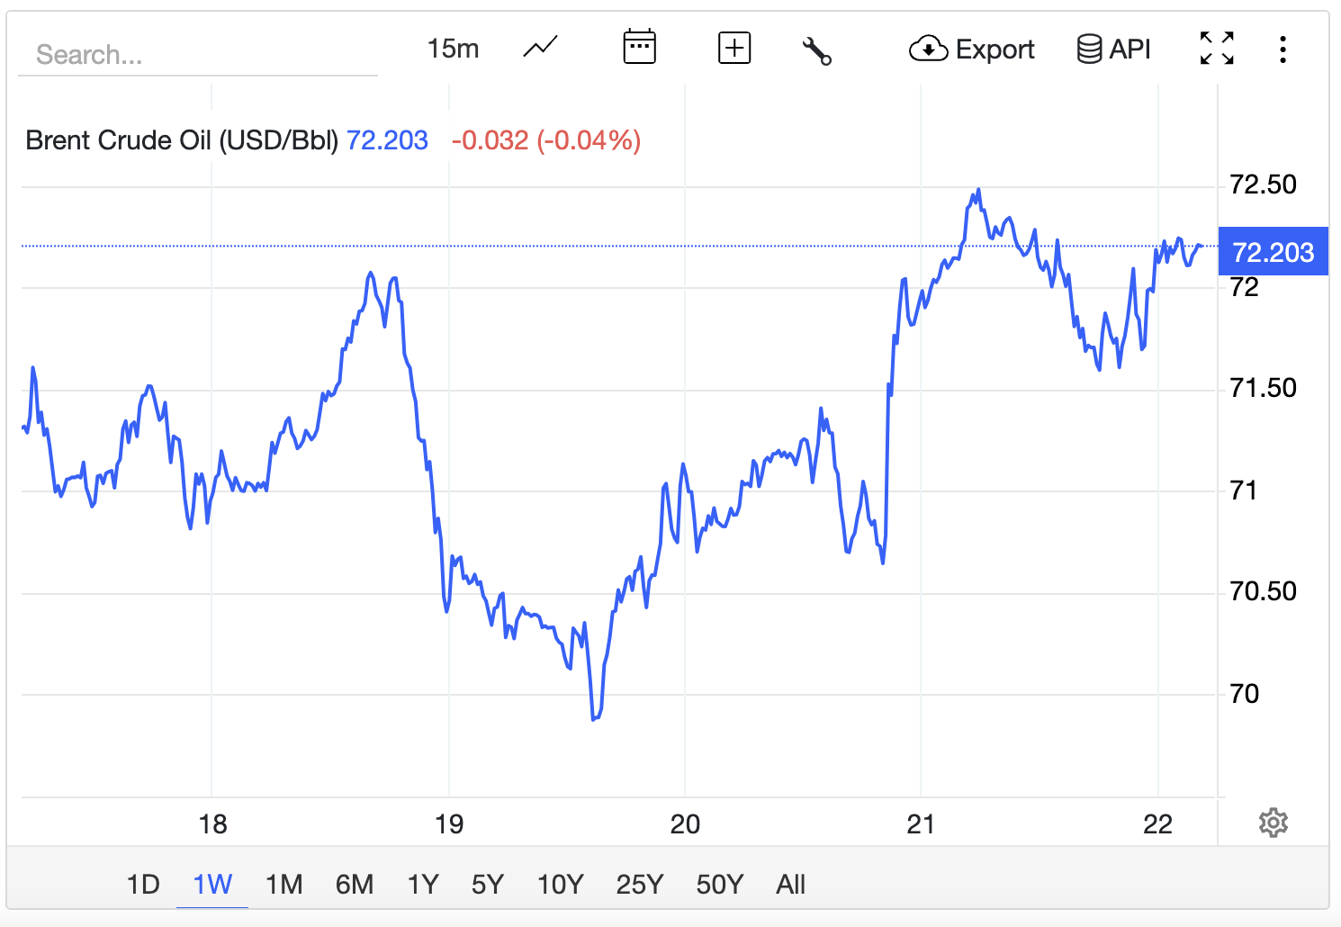Click the date label 21 on time axis
The height and width of the screenshot is (927, 1341).
coord(921,823)
